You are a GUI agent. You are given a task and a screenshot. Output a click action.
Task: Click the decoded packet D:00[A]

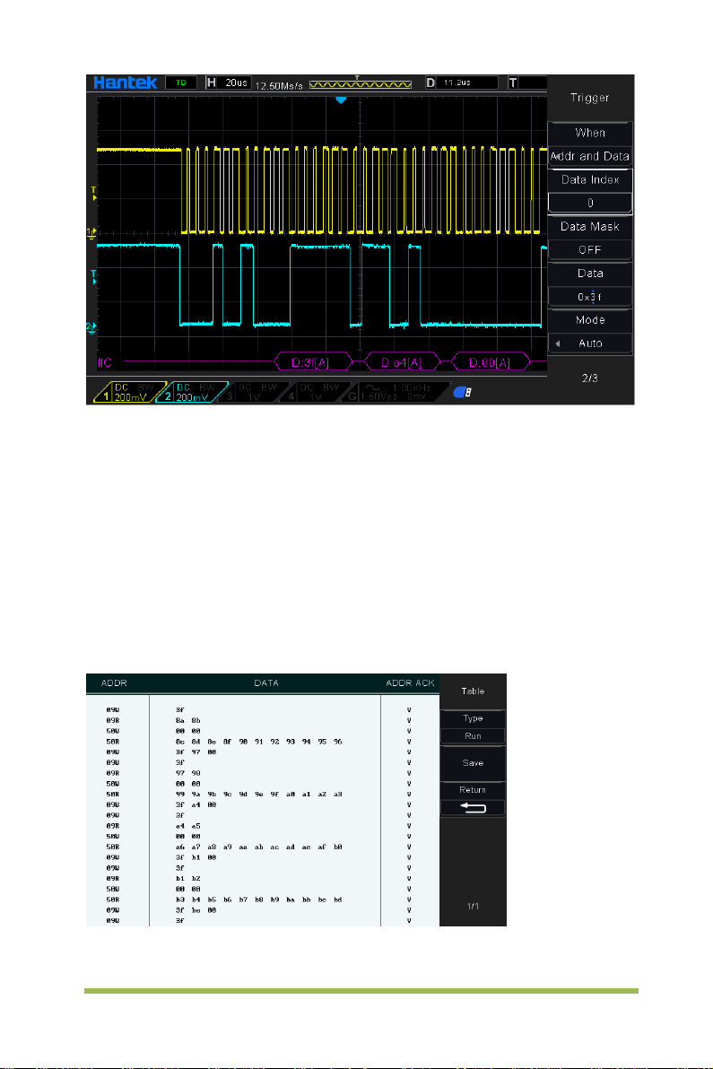click(x=490, y=362)
